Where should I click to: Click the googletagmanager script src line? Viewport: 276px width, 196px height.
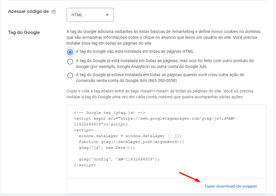[155, 118]
